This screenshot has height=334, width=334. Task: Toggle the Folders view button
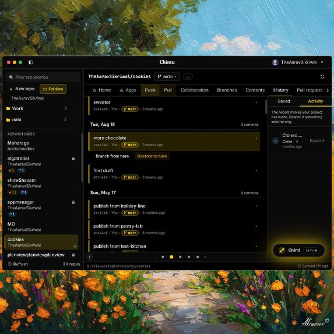[53, 89]
